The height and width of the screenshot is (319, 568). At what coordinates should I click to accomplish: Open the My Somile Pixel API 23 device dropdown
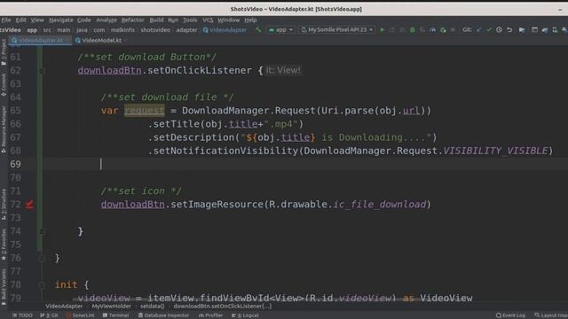point(337,30)
